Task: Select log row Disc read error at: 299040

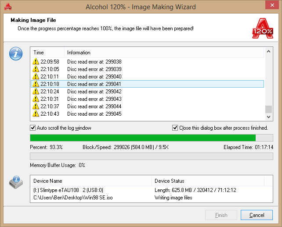Action: pyautogui.click(x=147, y=76)
